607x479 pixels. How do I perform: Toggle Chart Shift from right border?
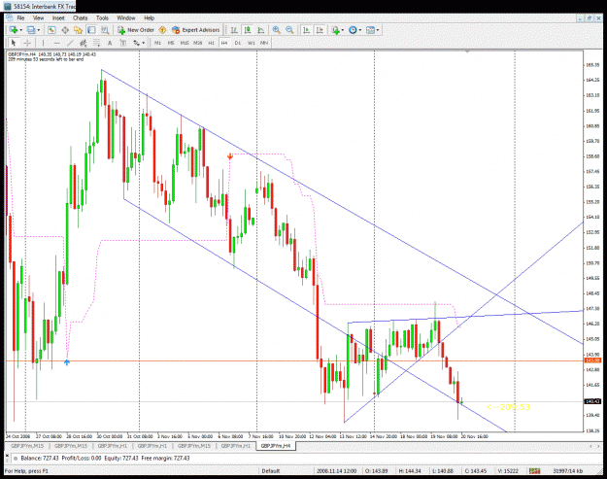(320, 30)
